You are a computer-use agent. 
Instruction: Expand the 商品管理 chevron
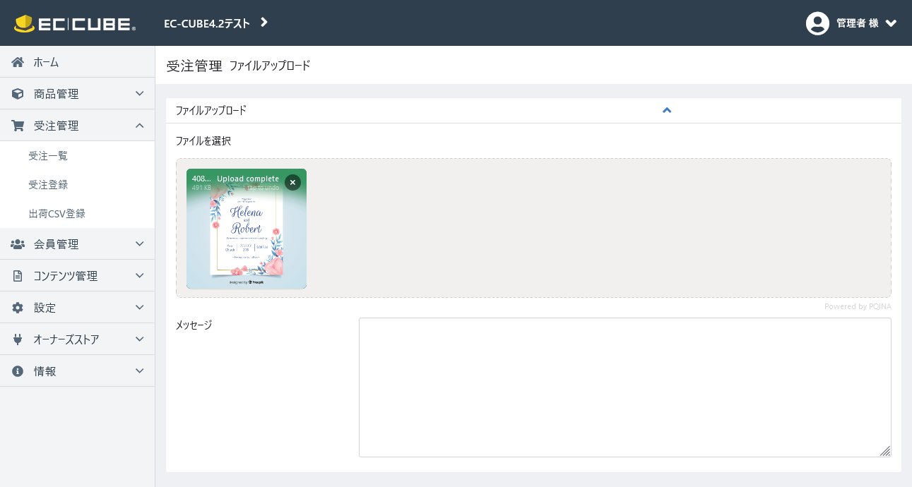(x=140, y=94)
